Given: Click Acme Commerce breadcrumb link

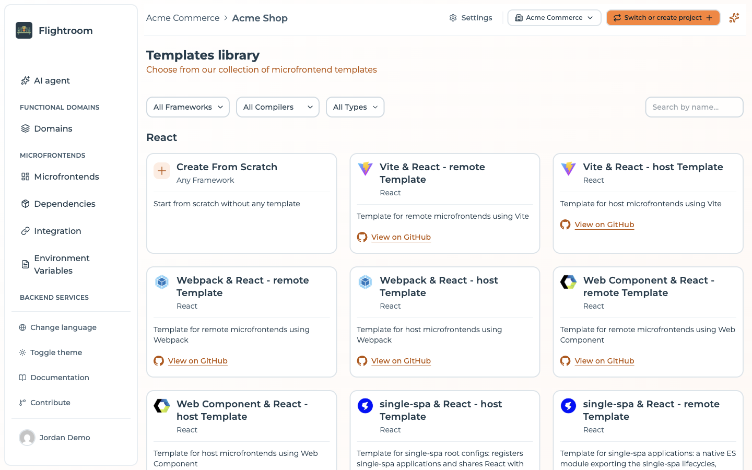Looking at the screenshot, I should pos(183,18).
